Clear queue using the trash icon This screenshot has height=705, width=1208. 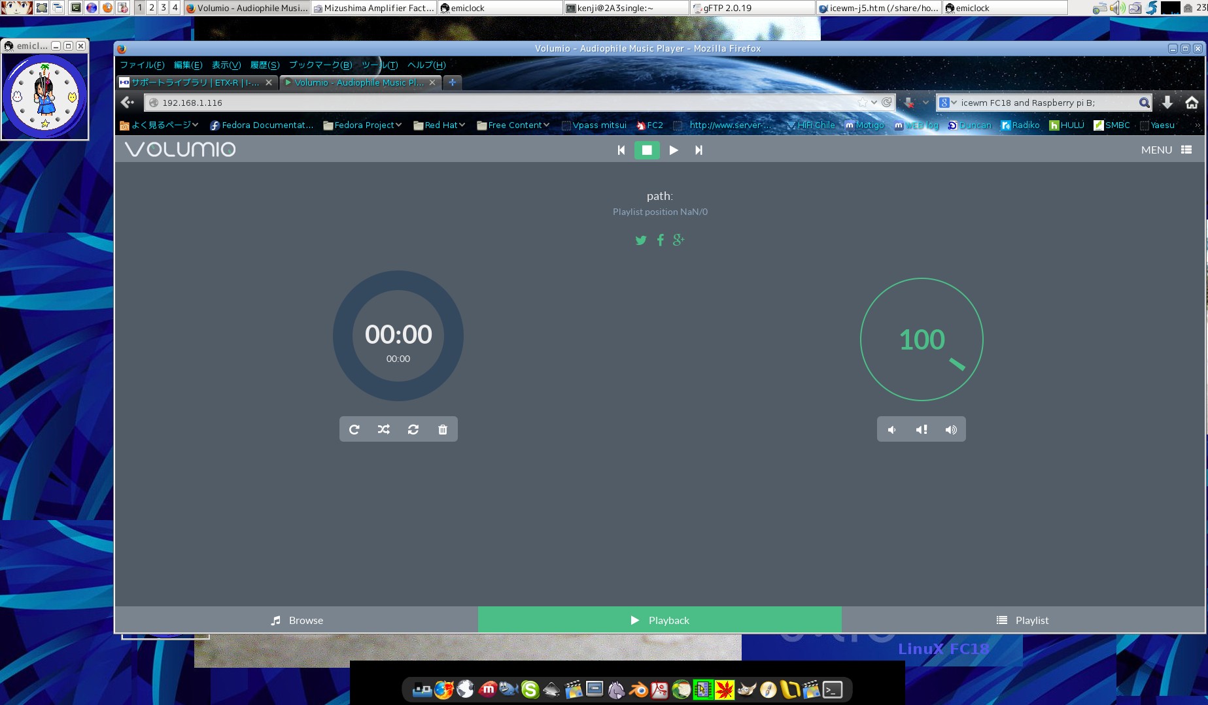[x=443, y=429]
